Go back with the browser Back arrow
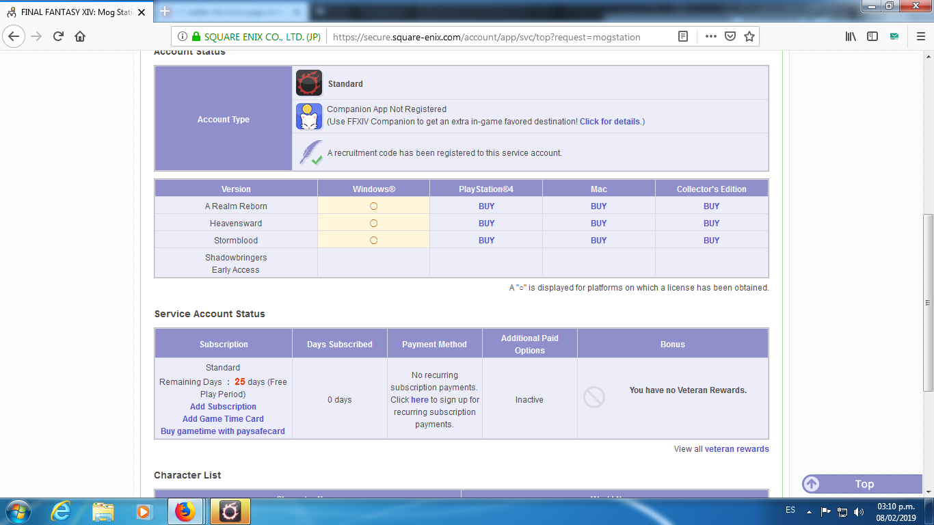 [x=14, y=36]
